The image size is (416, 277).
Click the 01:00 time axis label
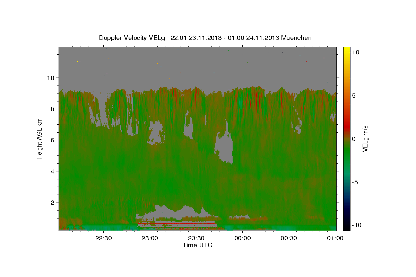click(x=335, y=238)
